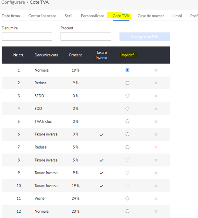Remove the Redusa 9% row
The height and width of the screenshot is (218, 198).
coord(156,83)
